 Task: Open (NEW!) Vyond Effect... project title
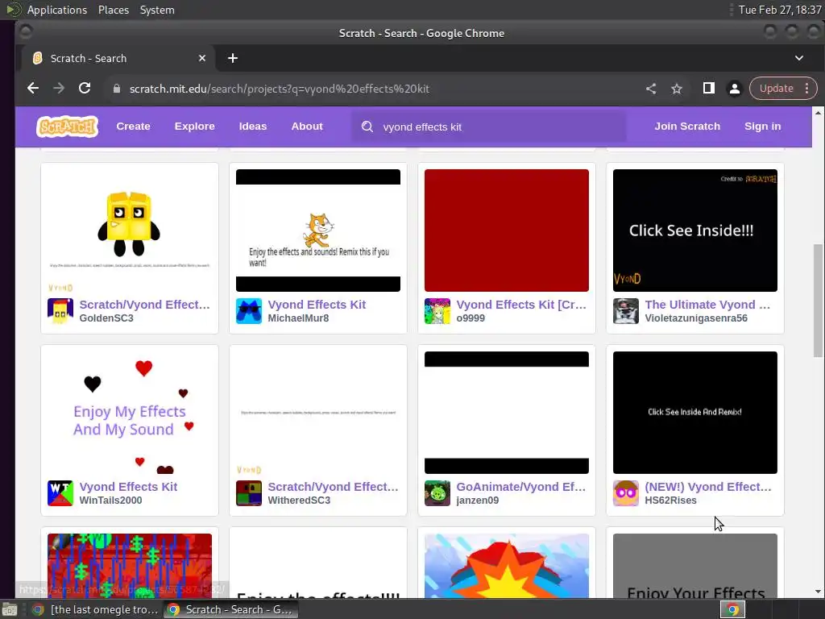click(x=708, y=486)
